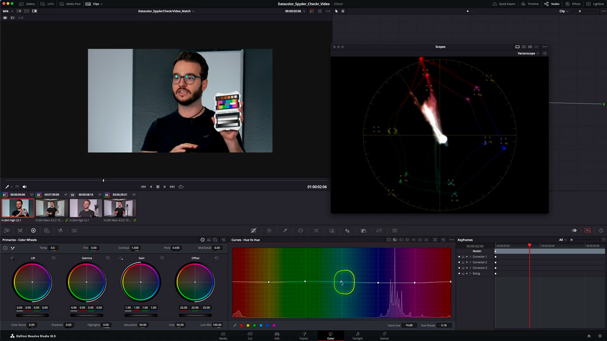The image size is (607, 341).
Task: Select clip 03 thumbnail in timeline
Action: coord(85,208)
